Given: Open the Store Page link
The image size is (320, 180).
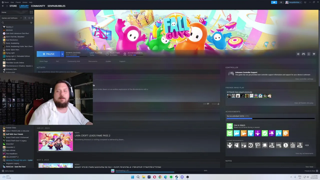Looking at the screenshot, I should click(43, 61).
